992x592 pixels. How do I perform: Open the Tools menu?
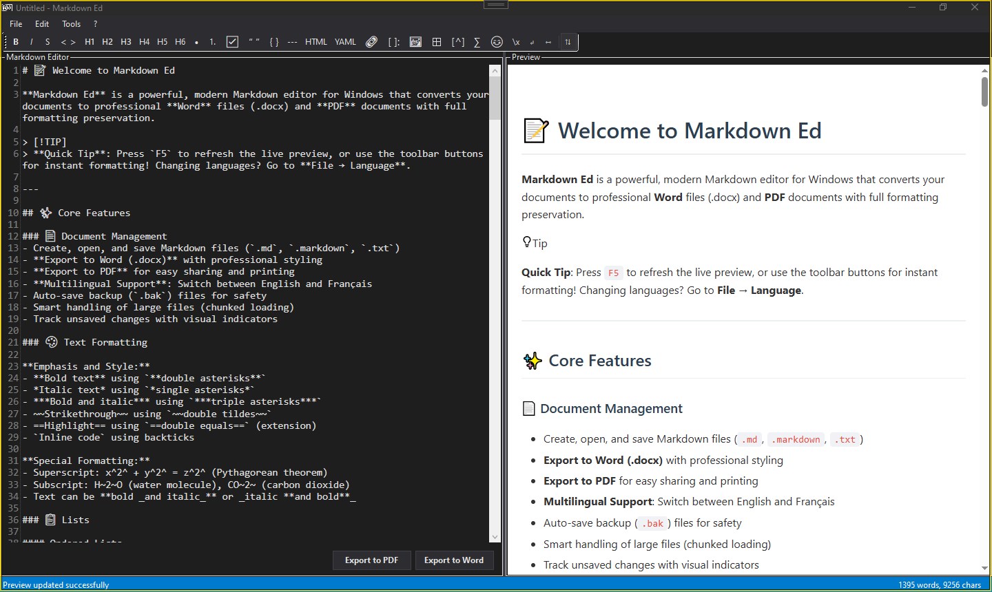coord(72,23)
